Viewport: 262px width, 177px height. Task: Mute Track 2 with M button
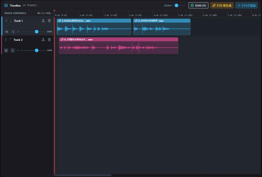(6, 50)
